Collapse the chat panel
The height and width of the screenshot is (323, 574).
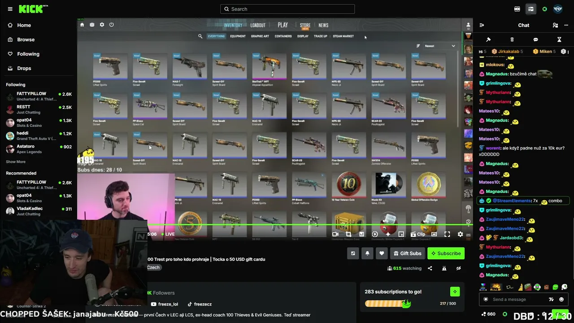coord(482,25)
